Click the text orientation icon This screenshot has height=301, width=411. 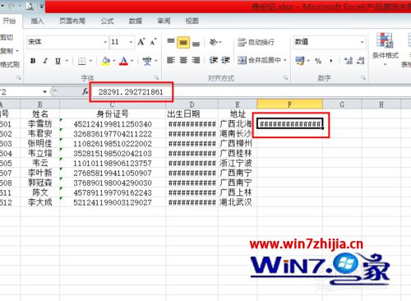(214, 42)
